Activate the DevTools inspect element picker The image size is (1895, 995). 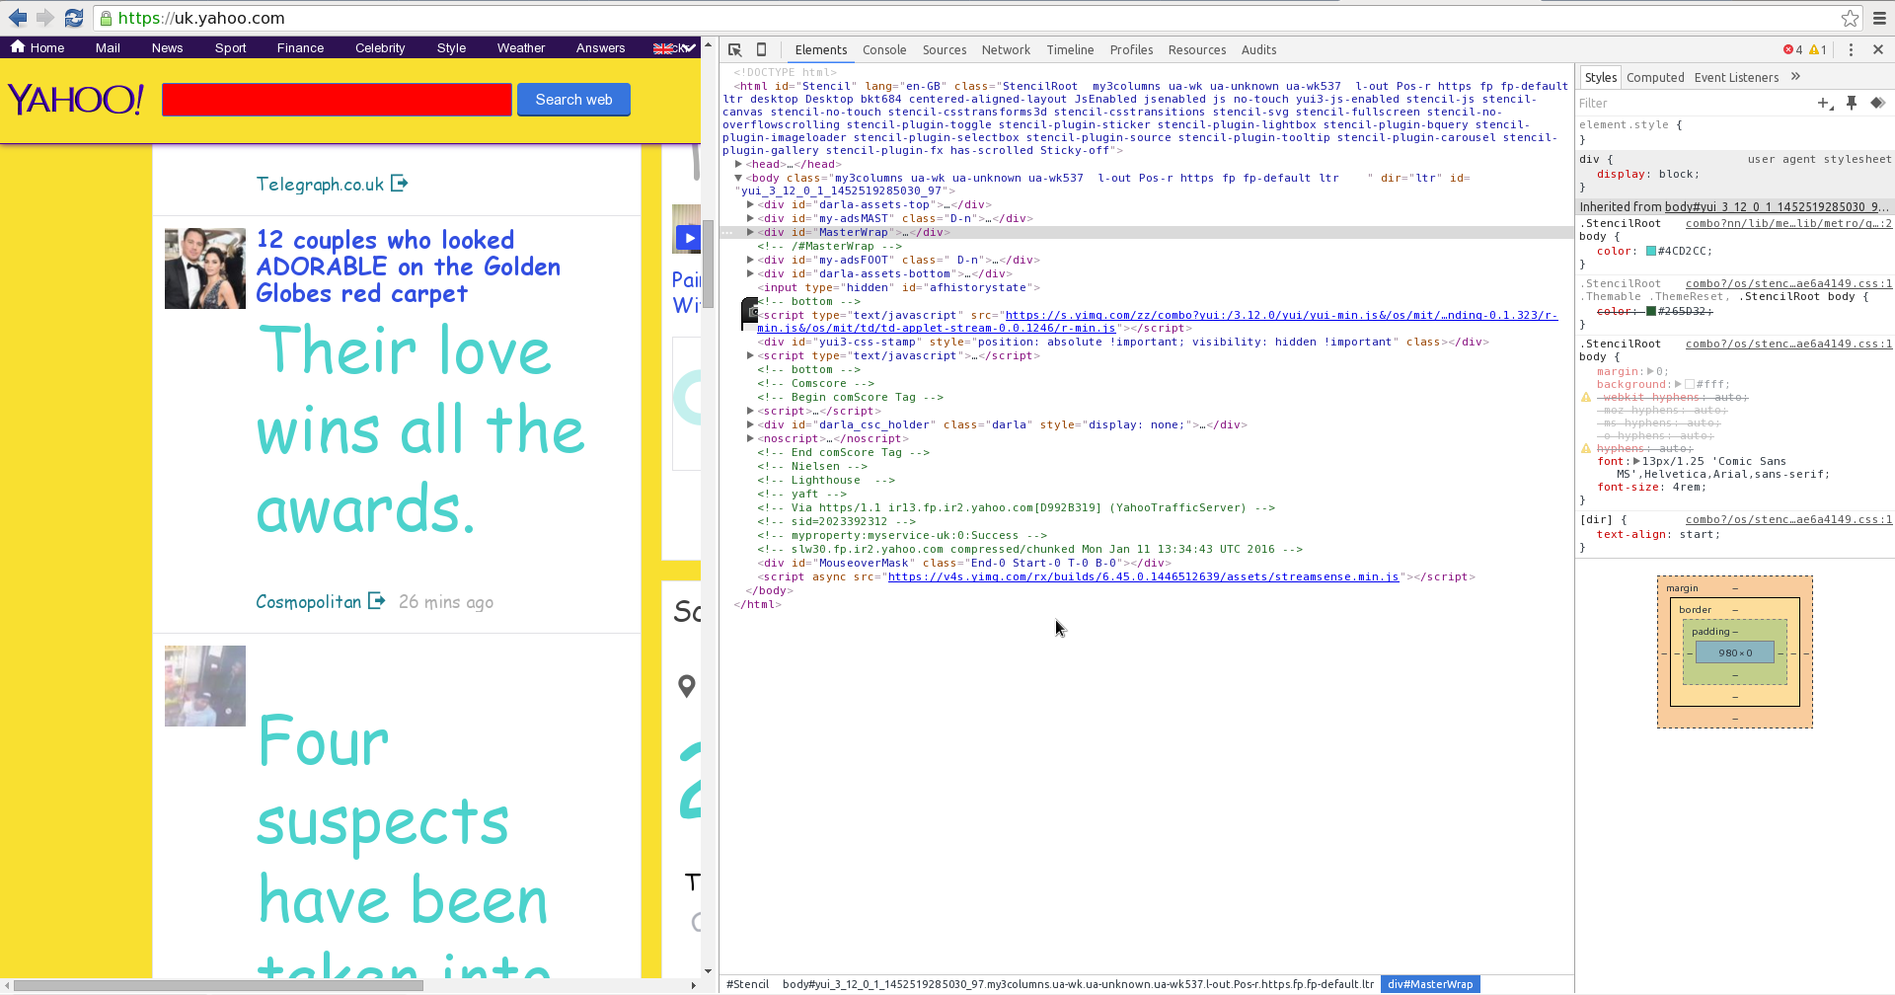[x=735, y=49]
